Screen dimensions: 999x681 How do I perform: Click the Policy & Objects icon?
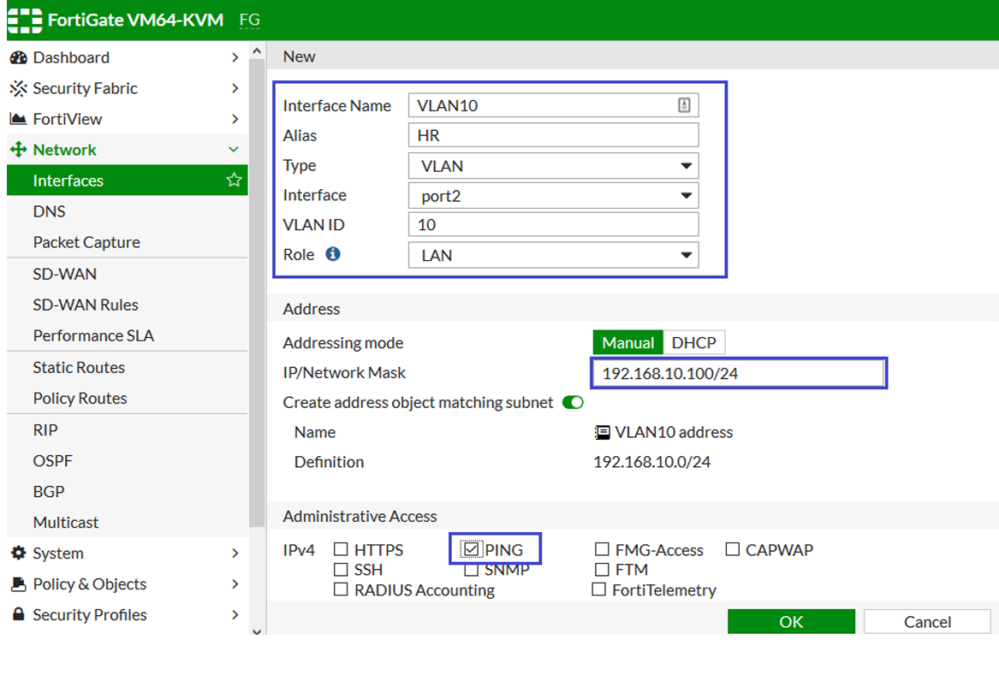(x=19, y=583)
